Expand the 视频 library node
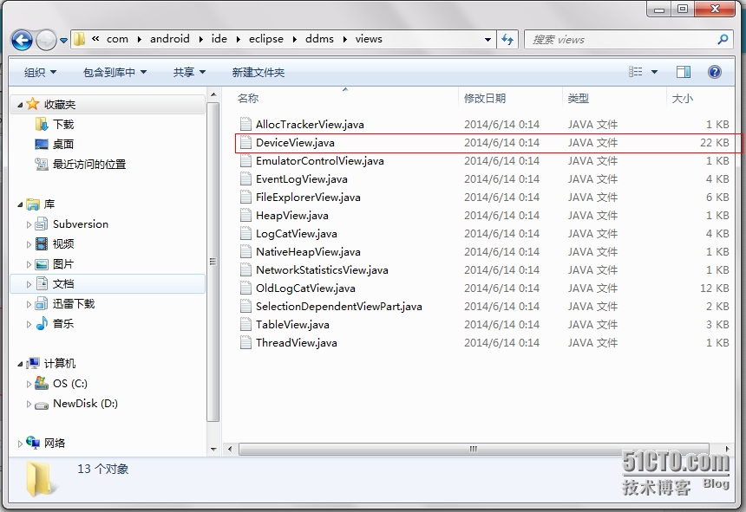The image size is (746, 512). click(29, 244)
